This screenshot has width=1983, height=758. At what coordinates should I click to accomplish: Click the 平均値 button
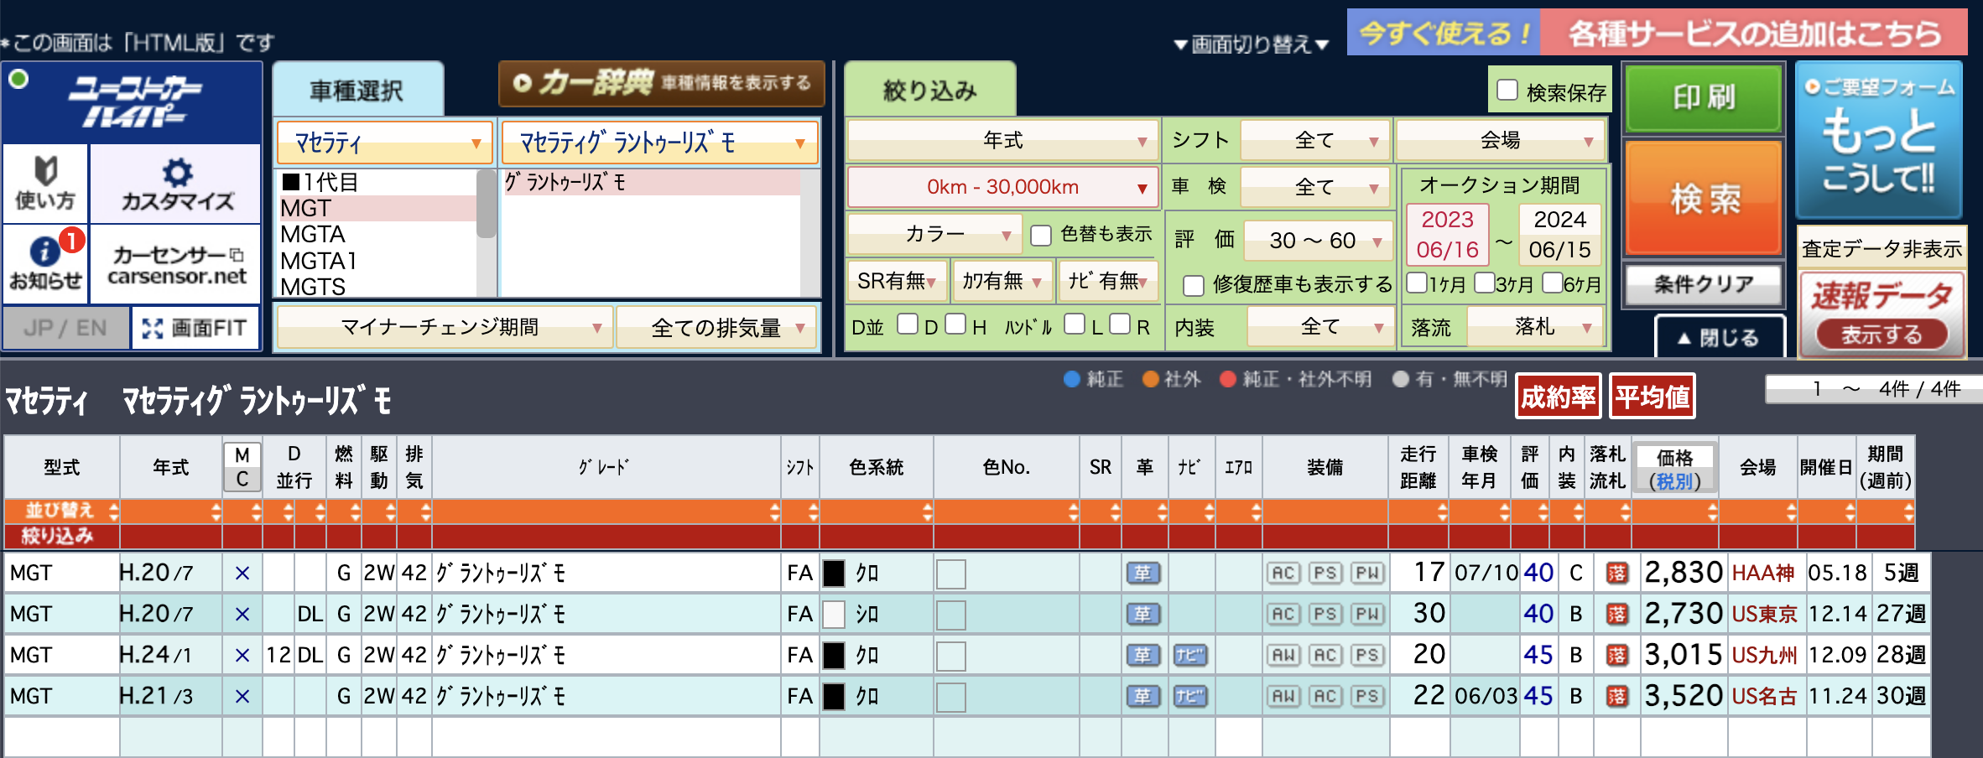coord(1652,397)
